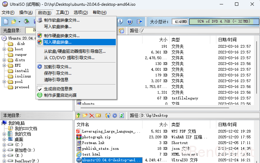Select 从软盘/硬盘驱动器提取引导扇区...

click(76, 51)
